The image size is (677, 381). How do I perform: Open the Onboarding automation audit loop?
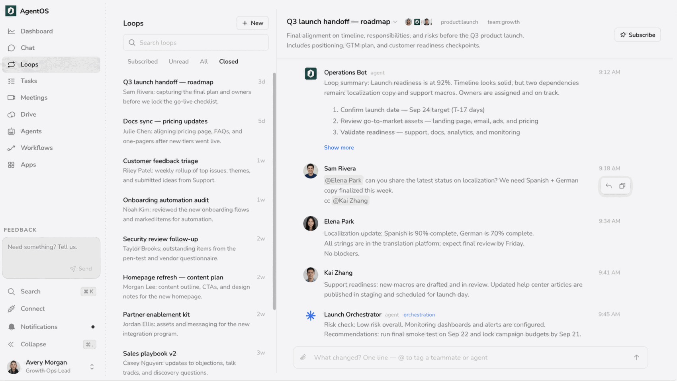click(x=194, y=209)
